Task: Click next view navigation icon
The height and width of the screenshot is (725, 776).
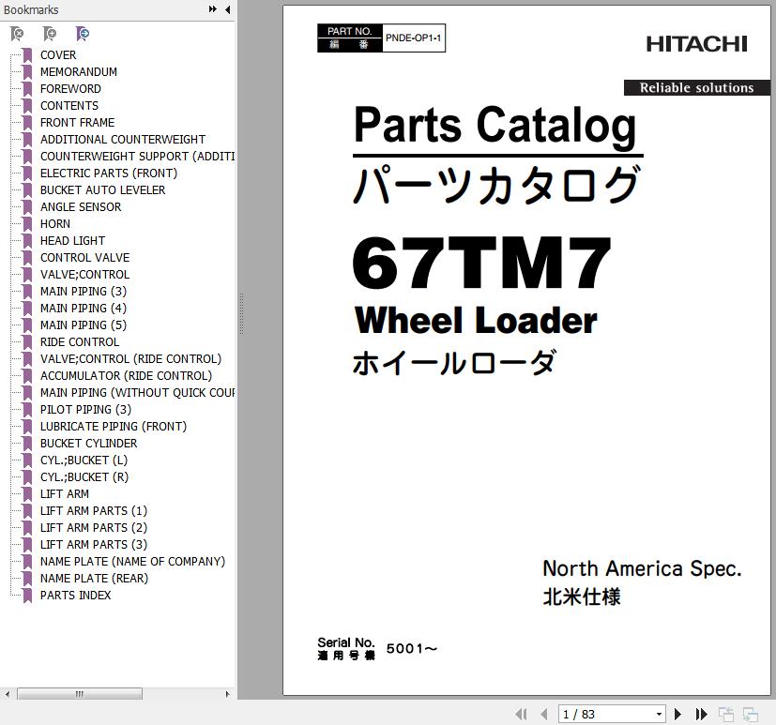Action: (751, 714)
